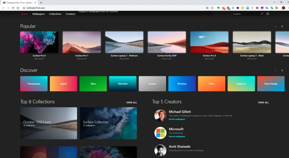Select the blue Windows discover tile

[x=182, y=84]
